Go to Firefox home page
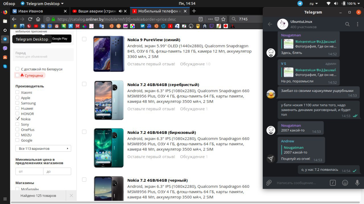Screen dimensions: 364x204 click(38, 19)
